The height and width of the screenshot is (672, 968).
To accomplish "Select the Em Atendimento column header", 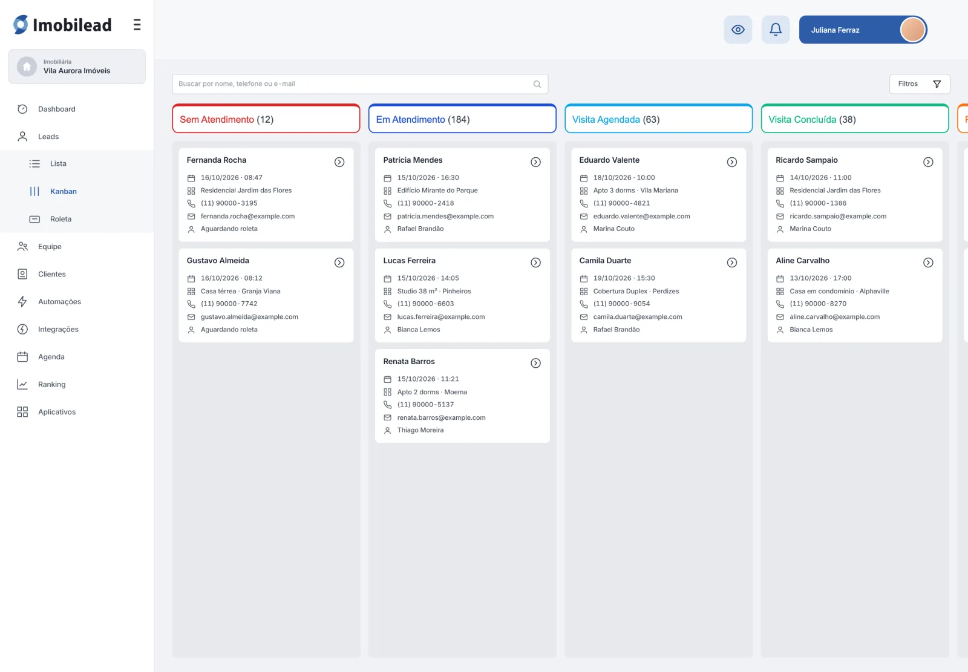I will click(462, 119).
